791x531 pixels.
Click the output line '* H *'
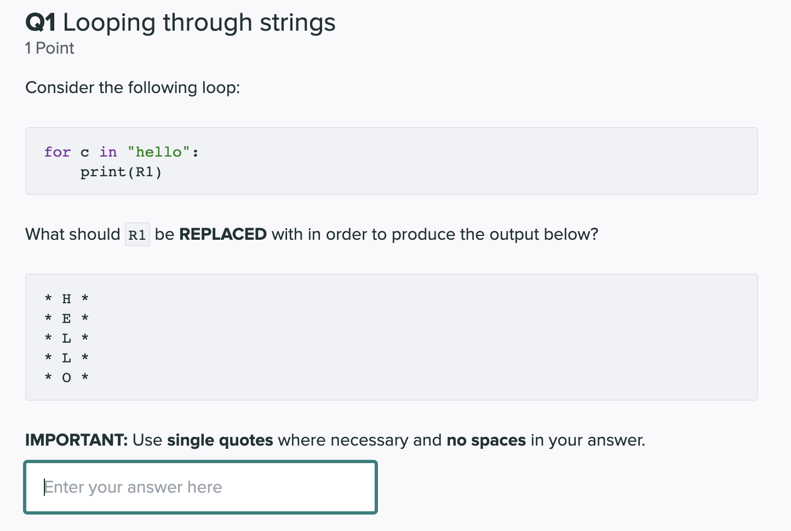click(66, 298)
